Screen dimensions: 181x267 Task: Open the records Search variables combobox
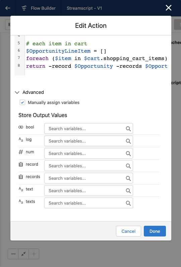88,178
